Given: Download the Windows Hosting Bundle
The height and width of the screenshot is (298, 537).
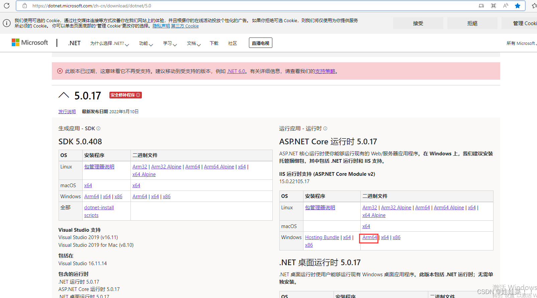Looking at the screenshot, I should point(322,237).
